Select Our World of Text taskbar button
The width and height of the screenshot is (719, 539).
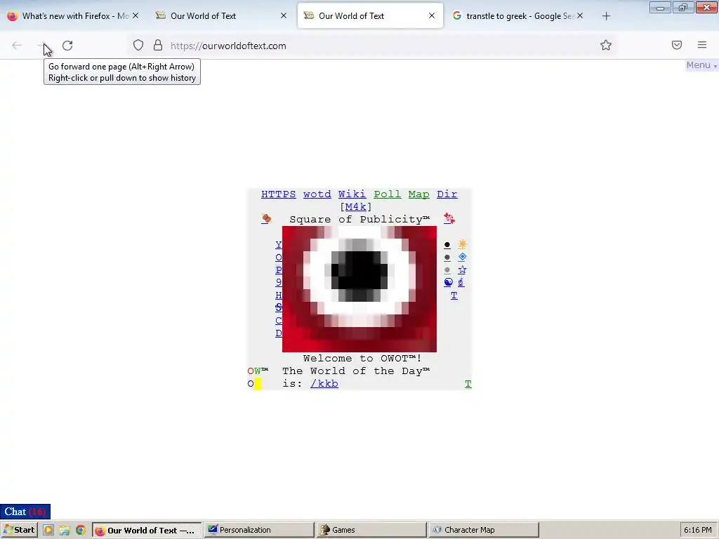[x=147, y=531]
